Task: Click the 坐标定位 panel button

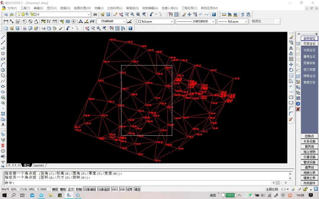Action: 309,38
